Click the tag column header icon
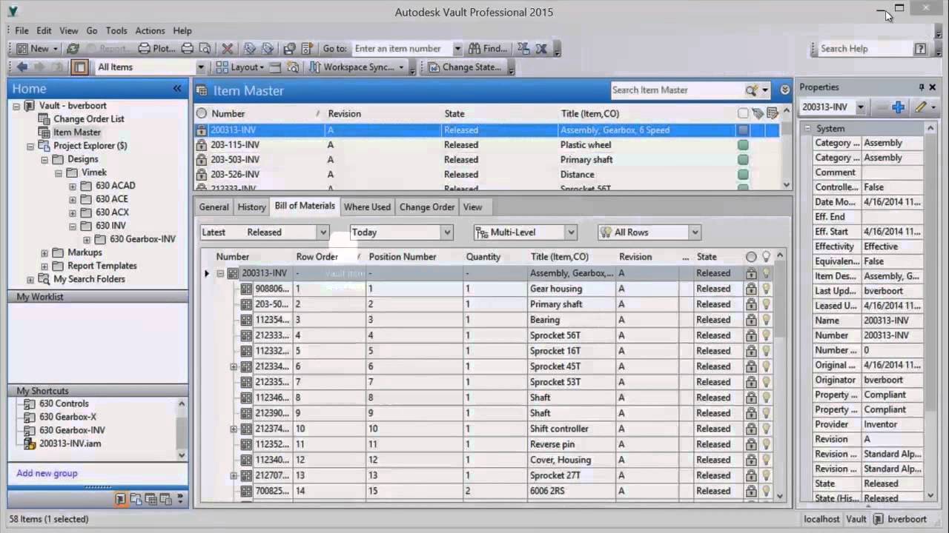The width and height of the screenshot is (949, 533). tap(758, 113)
